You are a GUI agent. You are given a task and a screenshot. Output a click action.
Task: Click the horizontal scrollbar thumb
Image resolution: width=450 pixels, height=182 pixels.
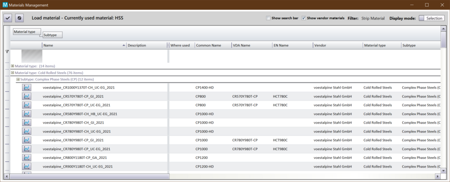pos(90,176)
